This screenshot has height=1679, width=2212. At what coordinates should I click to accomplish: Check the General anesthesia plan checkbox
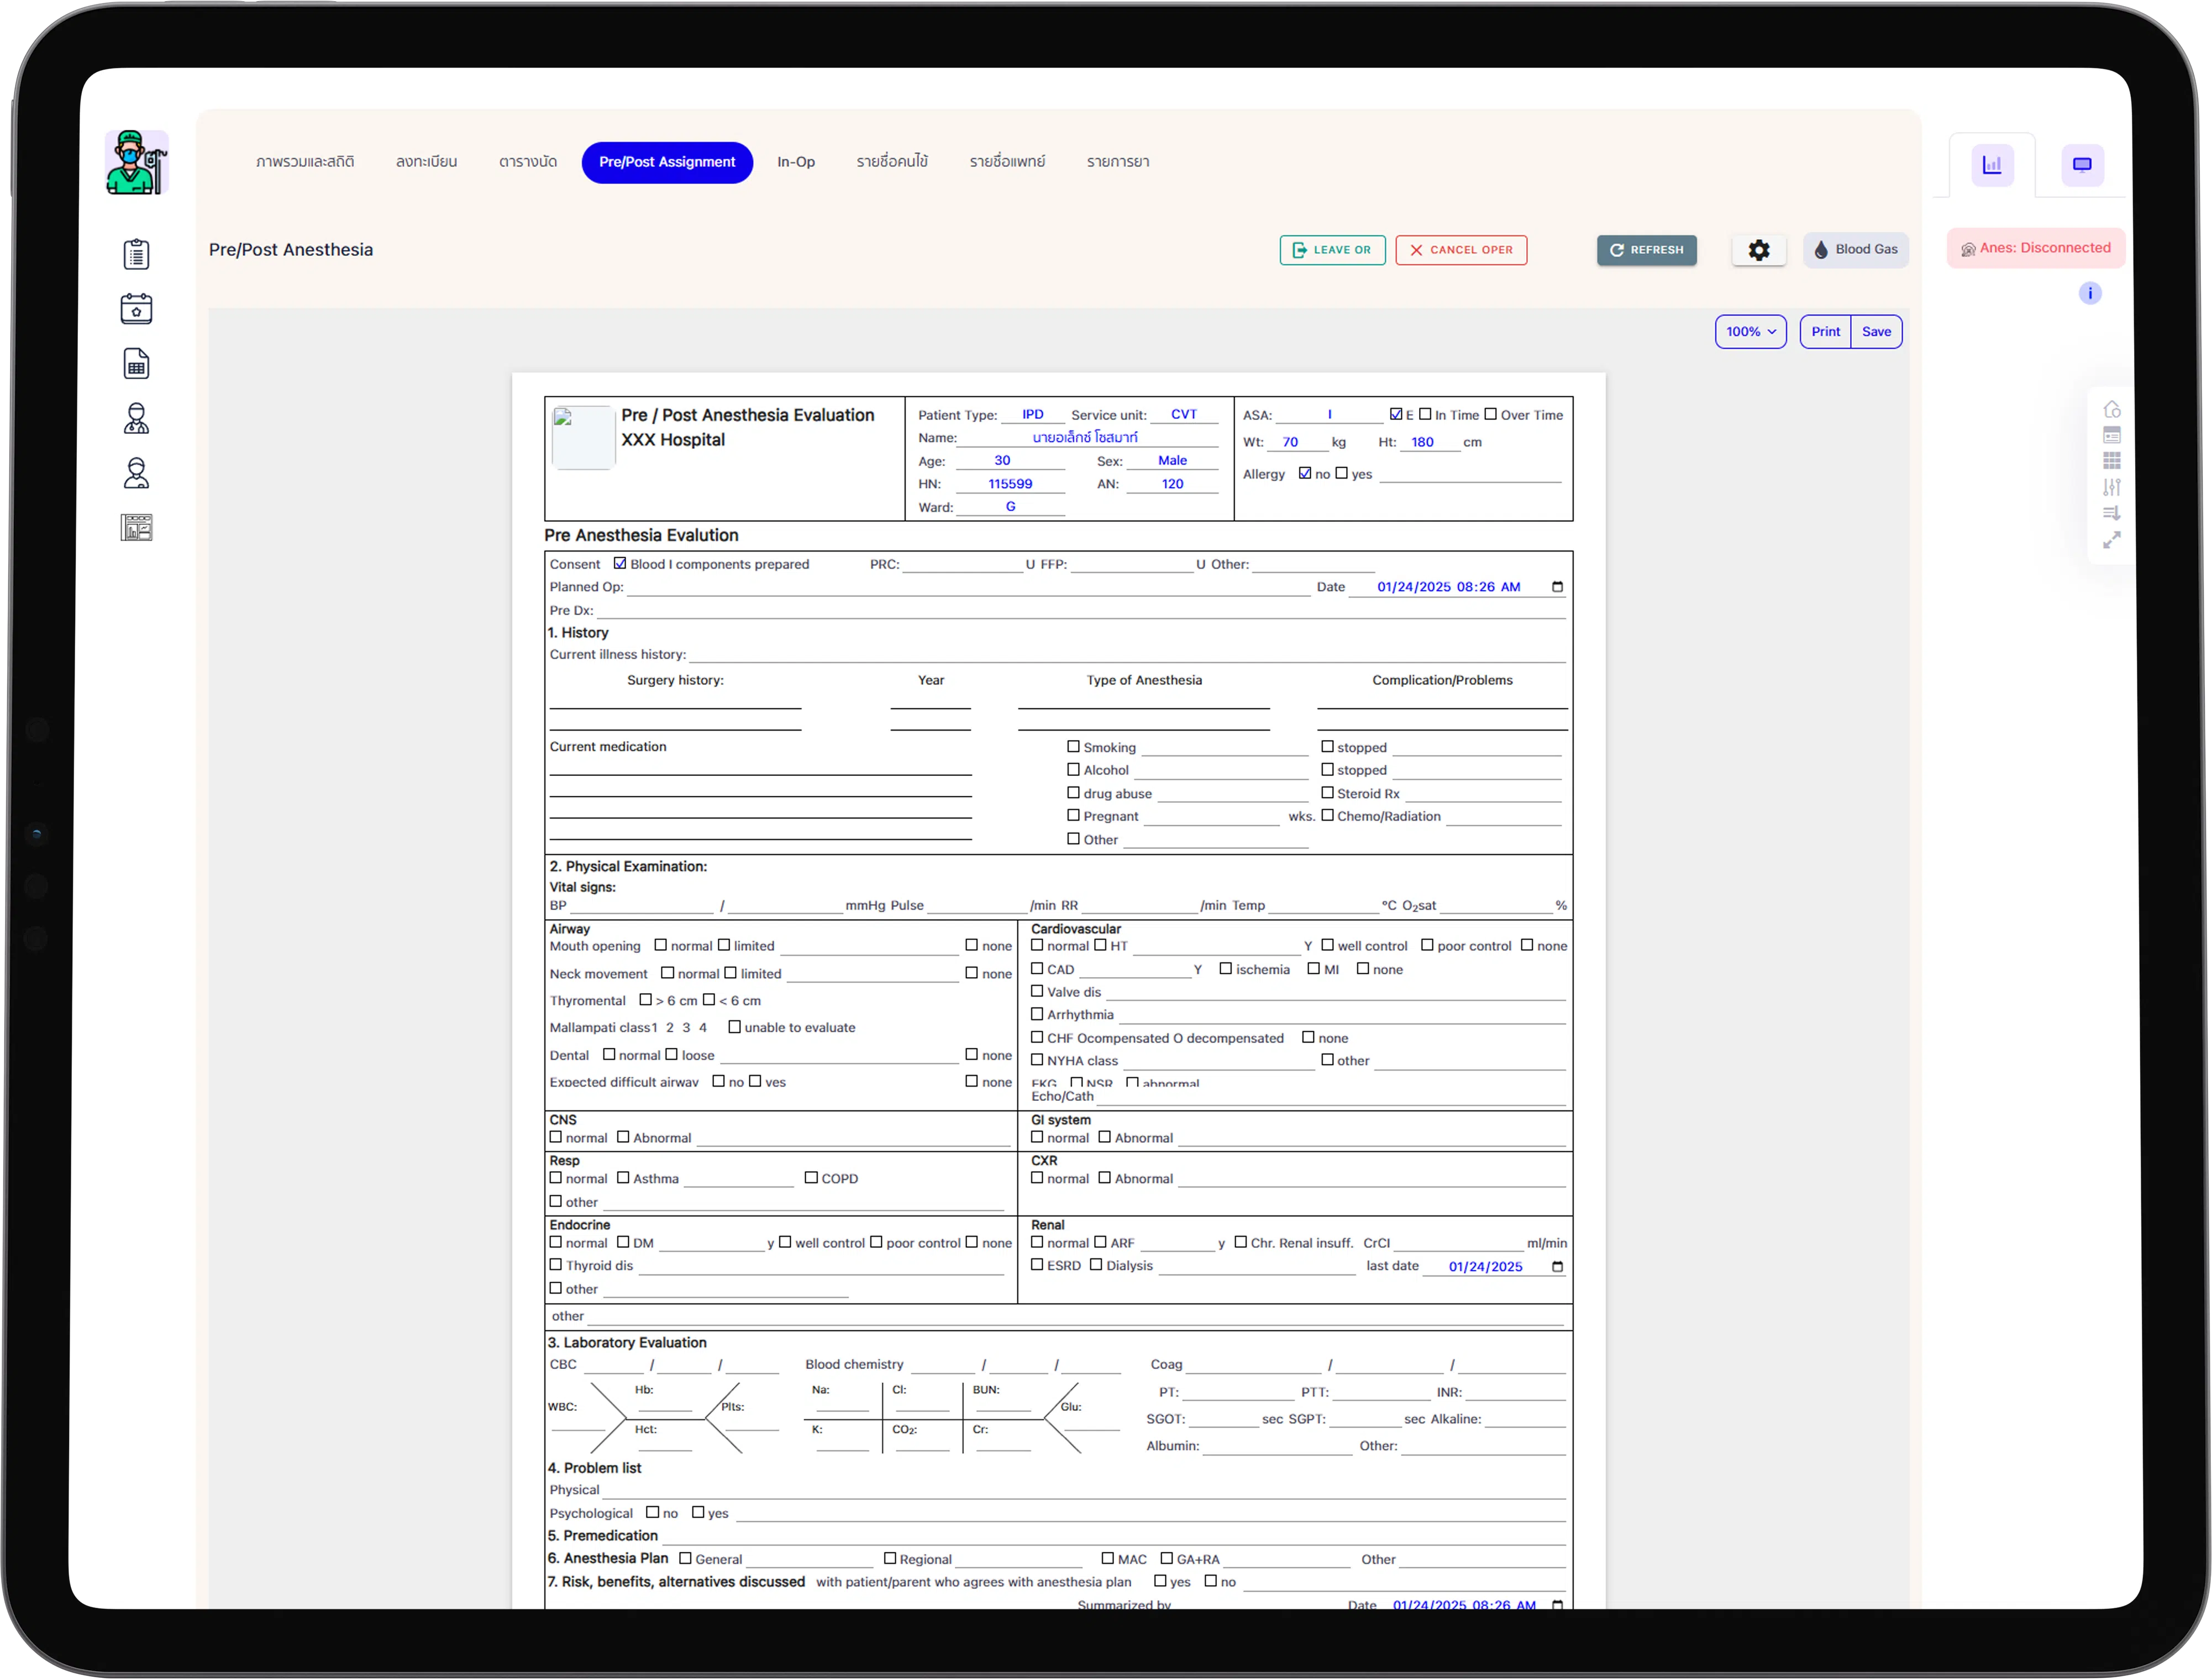685,1558
